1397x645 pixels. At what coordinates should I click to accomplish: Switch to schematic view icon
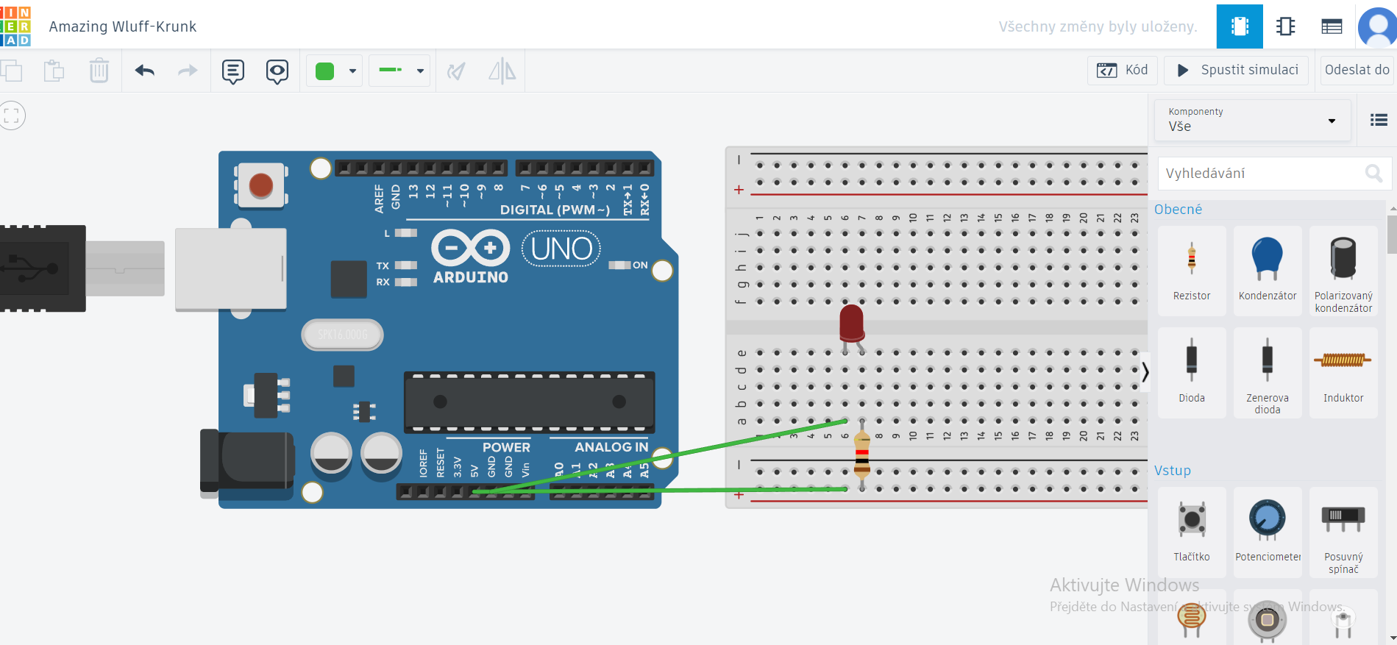tap(1286, 26)
